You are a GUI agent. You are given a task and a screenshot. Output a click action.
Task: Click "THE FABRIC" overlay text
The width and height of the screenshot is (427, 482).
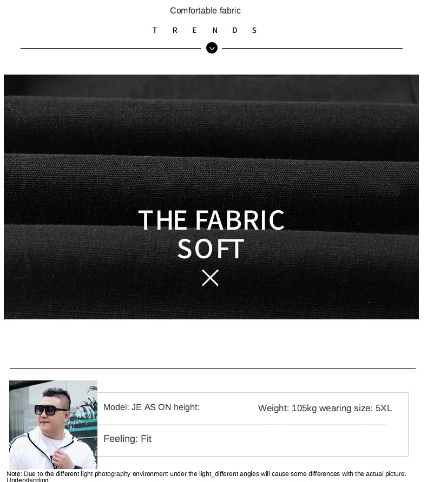pyautogui.click(x=212, y=220)
